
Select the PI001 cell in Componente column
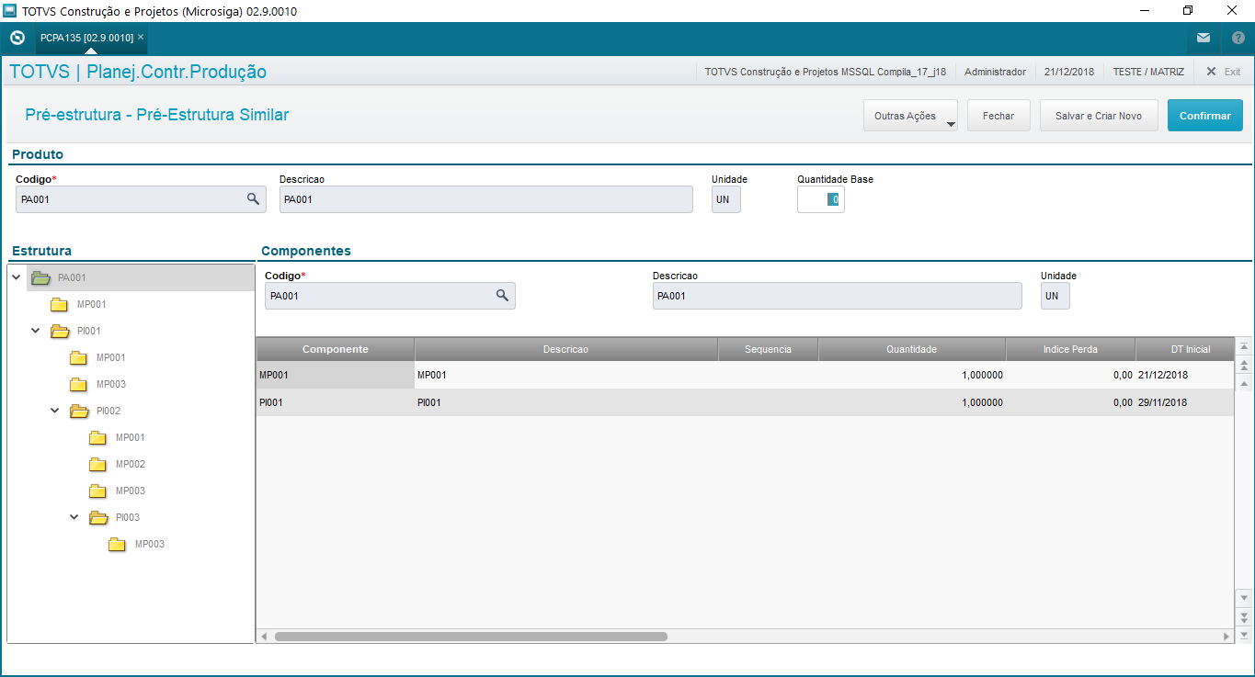click(x=336, y=402)
